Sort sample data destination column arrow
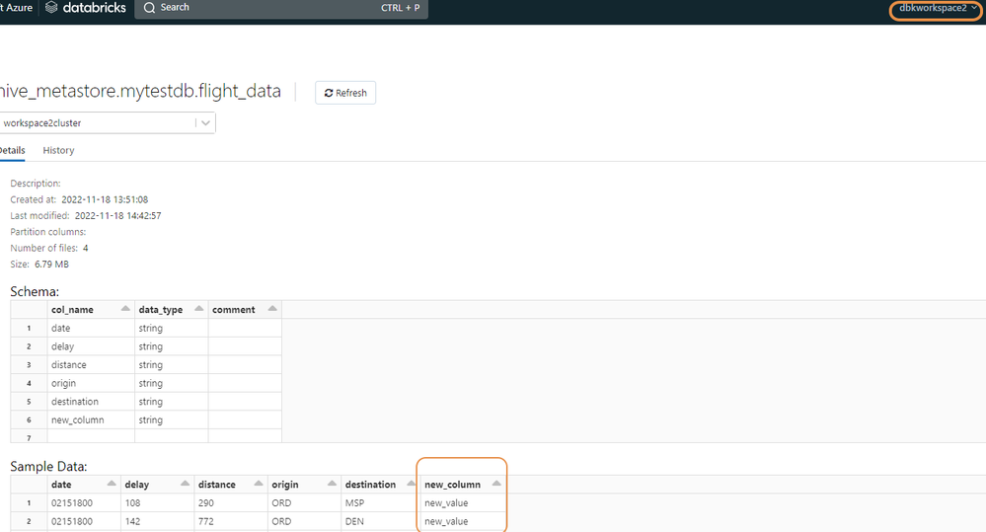Image resolution: width=986 pixels, height=532 pixels. 412,483
